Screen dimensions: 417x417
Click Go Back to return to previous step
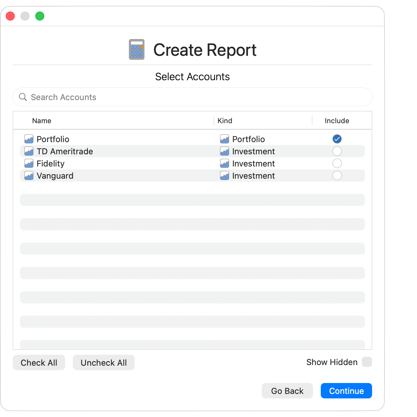(287, 391)
